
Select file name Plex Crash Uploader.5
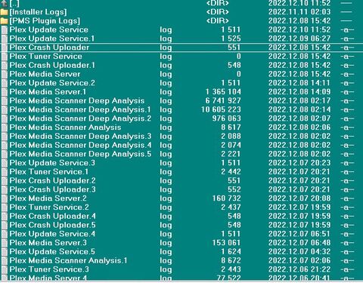coord(53,225)
